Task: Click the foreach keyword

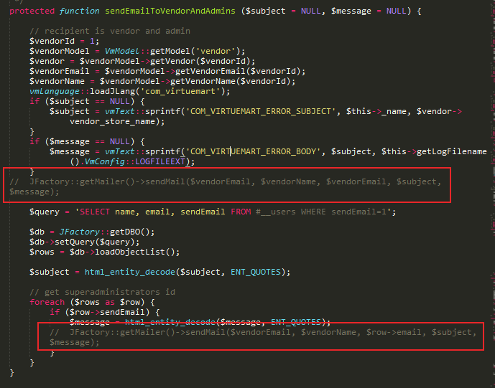Action: point(47,302)
